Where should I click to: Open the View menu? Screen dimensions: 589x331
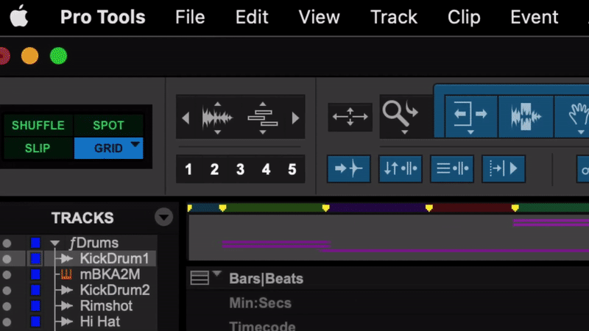319,17
